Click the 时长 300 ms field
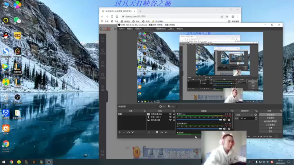The image size is (294, 165). (247, 118)
